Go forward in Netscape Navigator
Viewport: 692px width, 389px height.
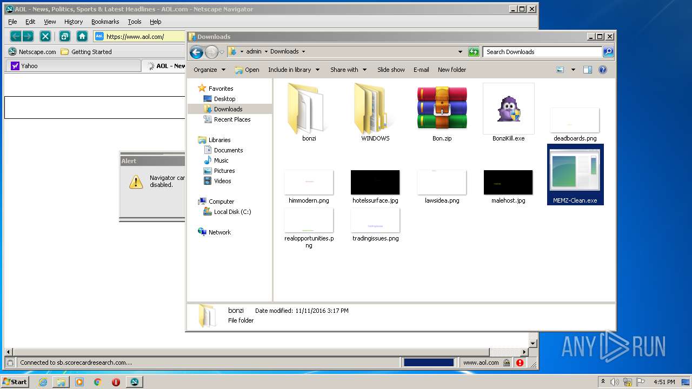(x=28, y=36)
